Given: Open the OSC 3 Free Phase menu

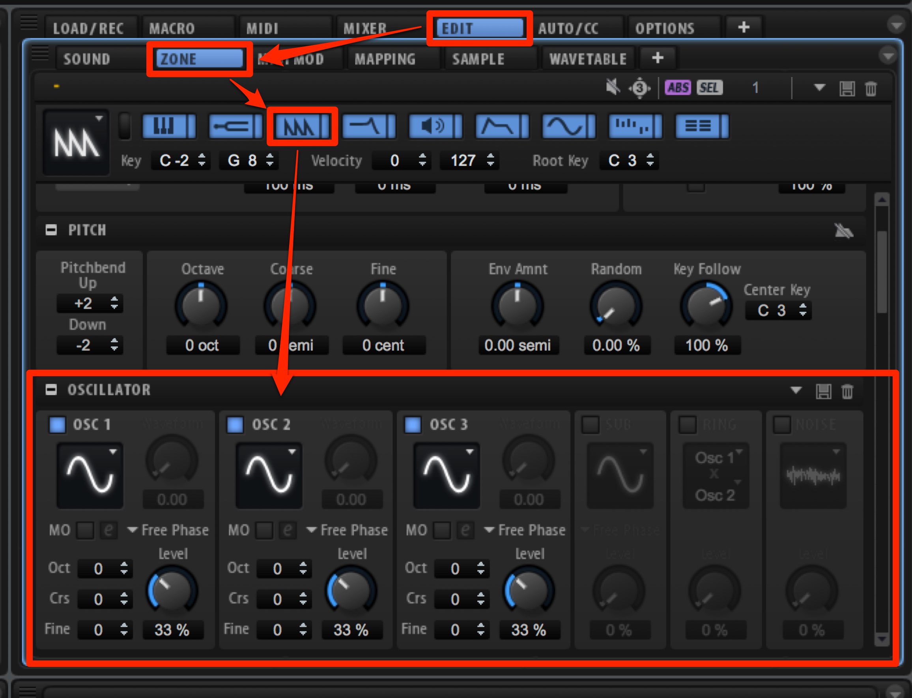Looking at the screenshot, I should [x=525, y=530].
